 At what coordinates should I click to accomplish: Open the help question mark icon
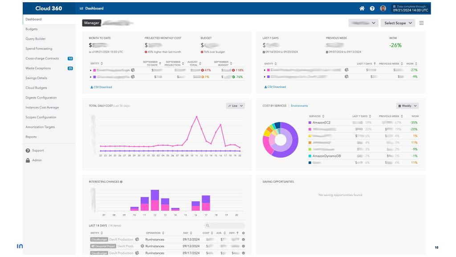pyautogui.click(x=372, y=8)
